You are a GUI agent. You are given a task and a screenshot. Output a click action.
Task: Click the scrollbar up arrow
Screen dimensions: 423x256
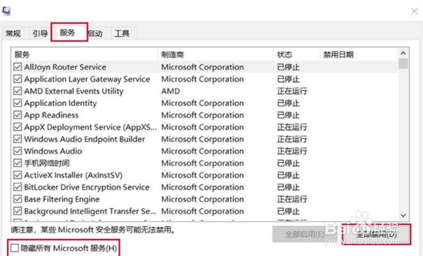[x=403, y=54]
